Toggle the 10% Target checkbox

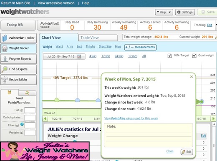[169, 56]
